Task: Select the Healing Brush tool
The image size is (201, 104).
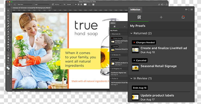Action: click(x=8, y=26)
